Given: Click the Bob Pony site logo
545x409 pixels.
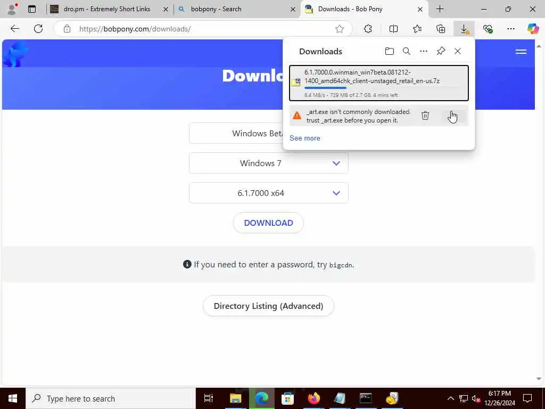Looking at the screenshot, I should (x=16, y=54).
